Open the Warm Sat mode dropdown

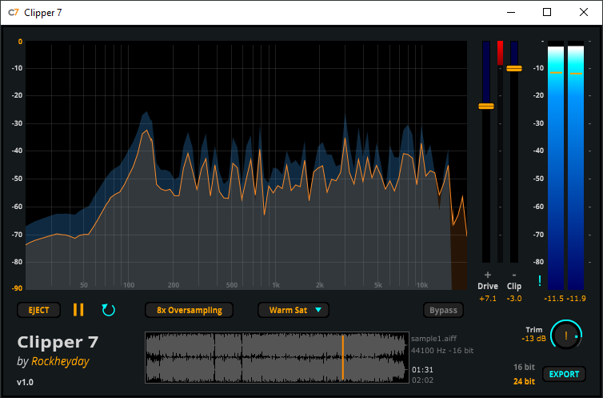(294, 310)
